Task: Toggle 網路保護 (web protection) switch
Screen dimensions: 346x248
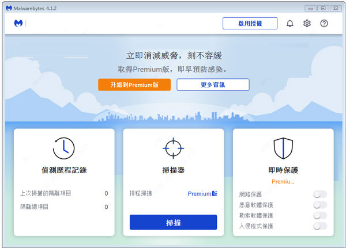Action: [x=319, y=194]
